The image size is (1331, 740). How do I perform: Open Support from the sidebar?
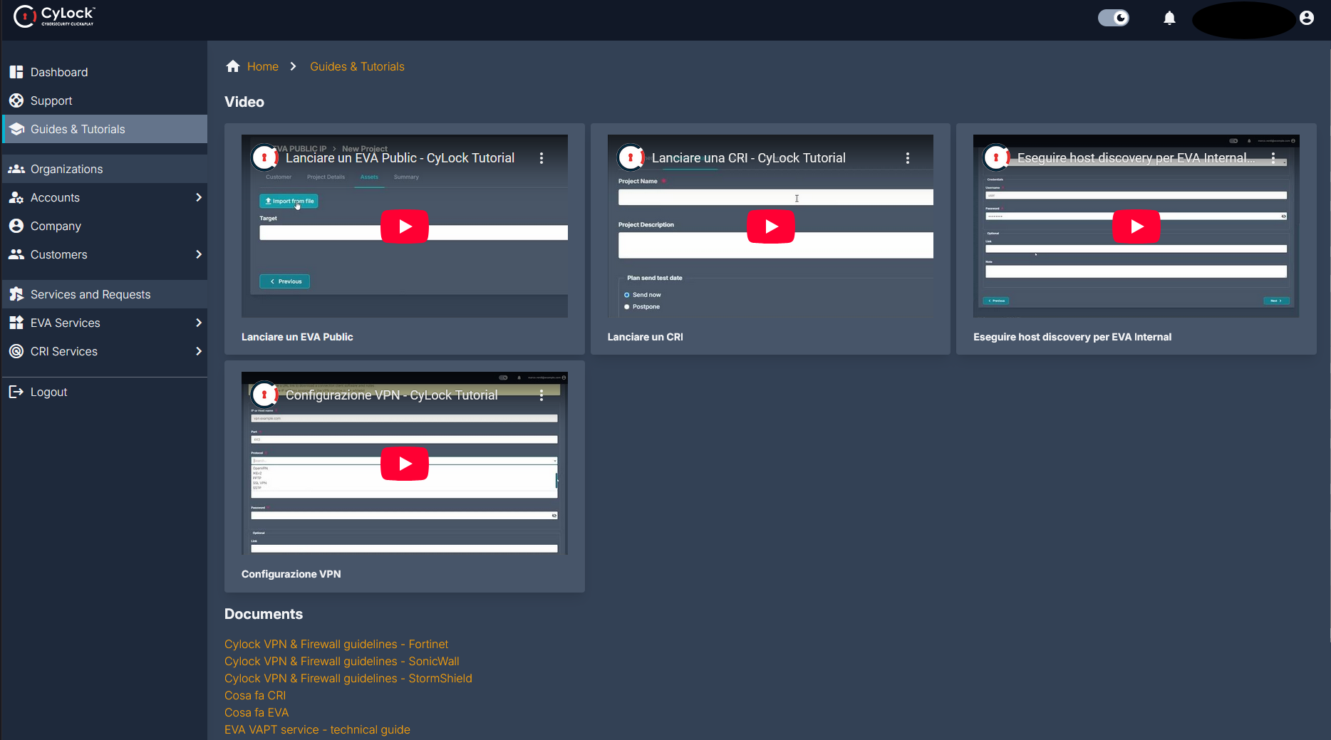105,100
